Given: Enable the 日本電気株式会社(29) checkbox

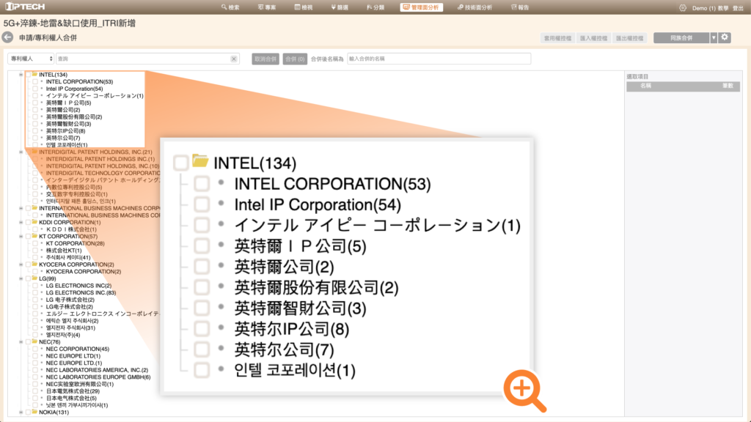Looking at the screenshot, I should [35, 391].
